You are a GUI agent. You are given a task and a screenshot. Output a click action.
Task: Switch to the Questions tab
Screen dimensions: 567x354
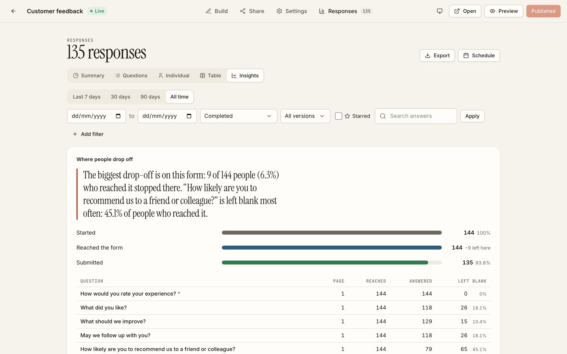[131, 76]
